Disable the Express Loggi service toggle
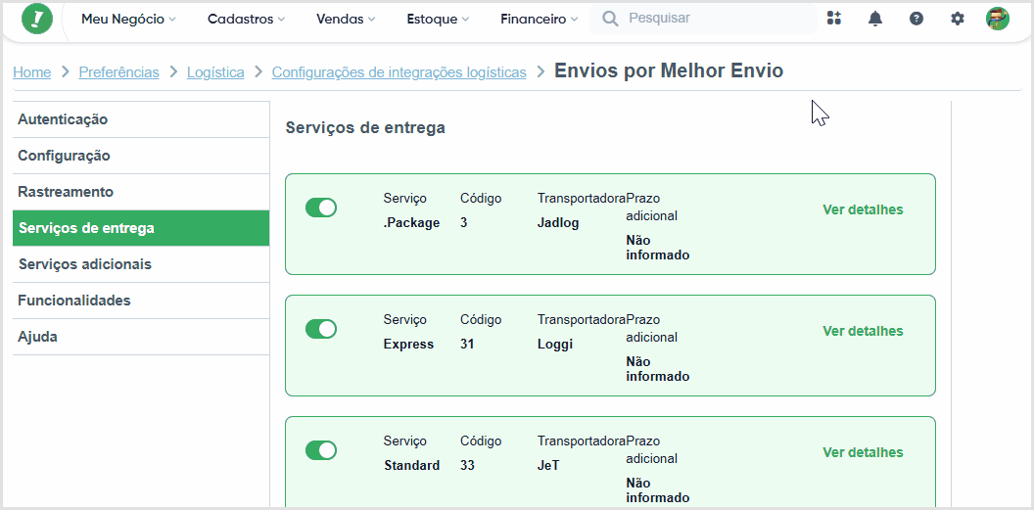Screen dimensions: 1034x510 [x=321, y=329]
